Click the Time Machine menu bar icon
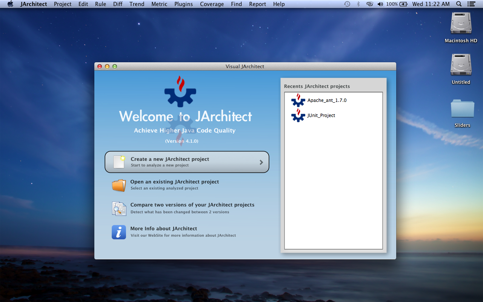The image size is (483, 302). tap(347, 4)
